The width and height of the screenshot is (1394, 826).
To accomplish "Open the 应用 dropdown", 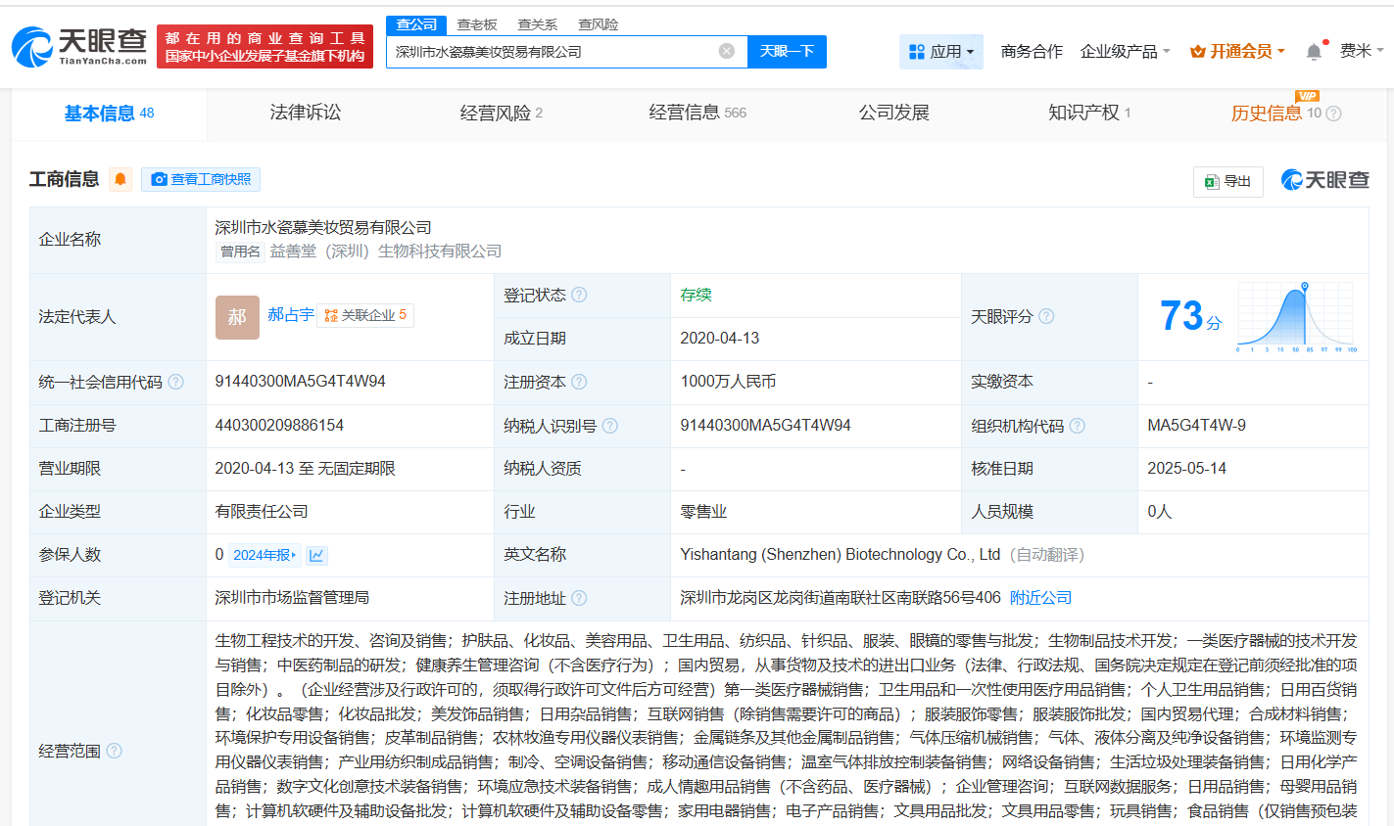I will [x=940, y=52].
